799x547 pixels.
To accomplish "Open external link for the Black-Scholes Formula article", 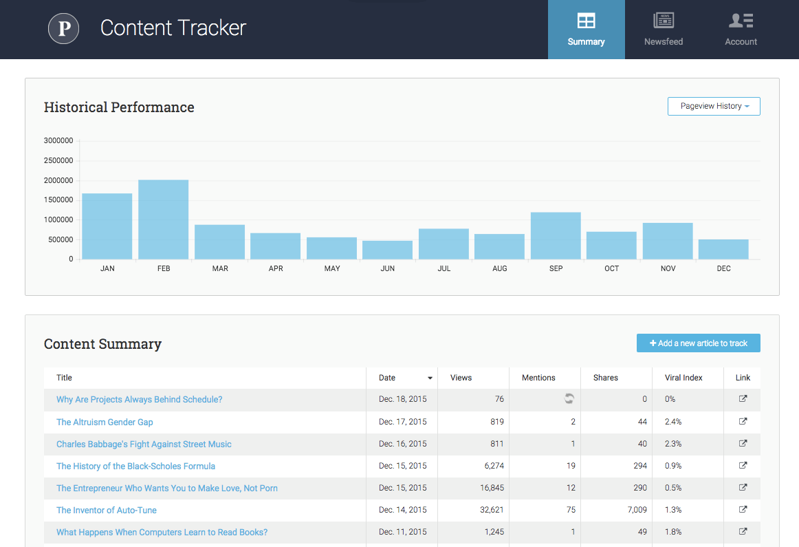I will tap(743, 465).
